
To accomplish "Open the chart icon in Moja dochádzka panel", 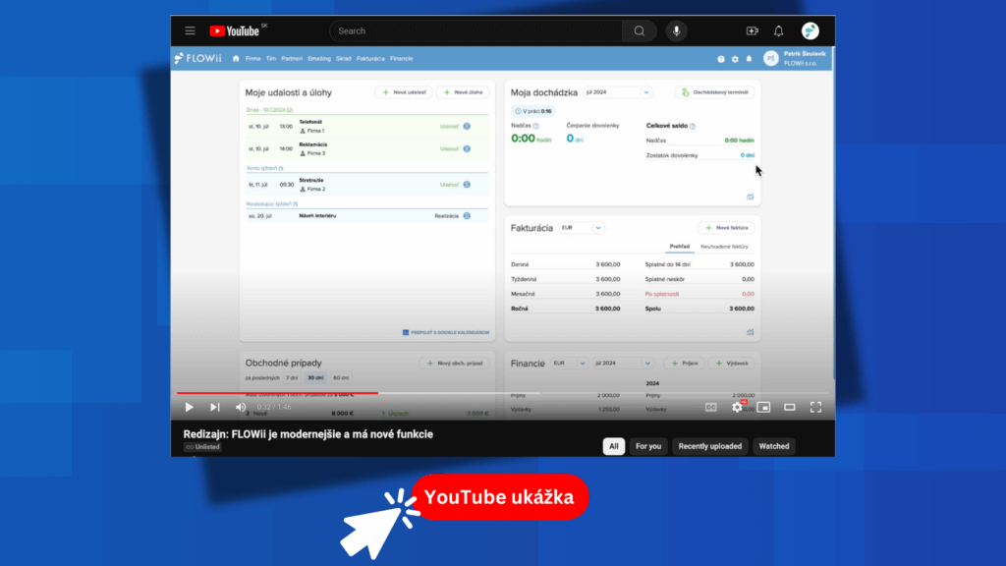I will tap(750, 197).
